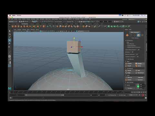Viewport: 155px width, 116px height.
Task: Switch to Face selection mode in toolkit
Action: click(138, 35)
